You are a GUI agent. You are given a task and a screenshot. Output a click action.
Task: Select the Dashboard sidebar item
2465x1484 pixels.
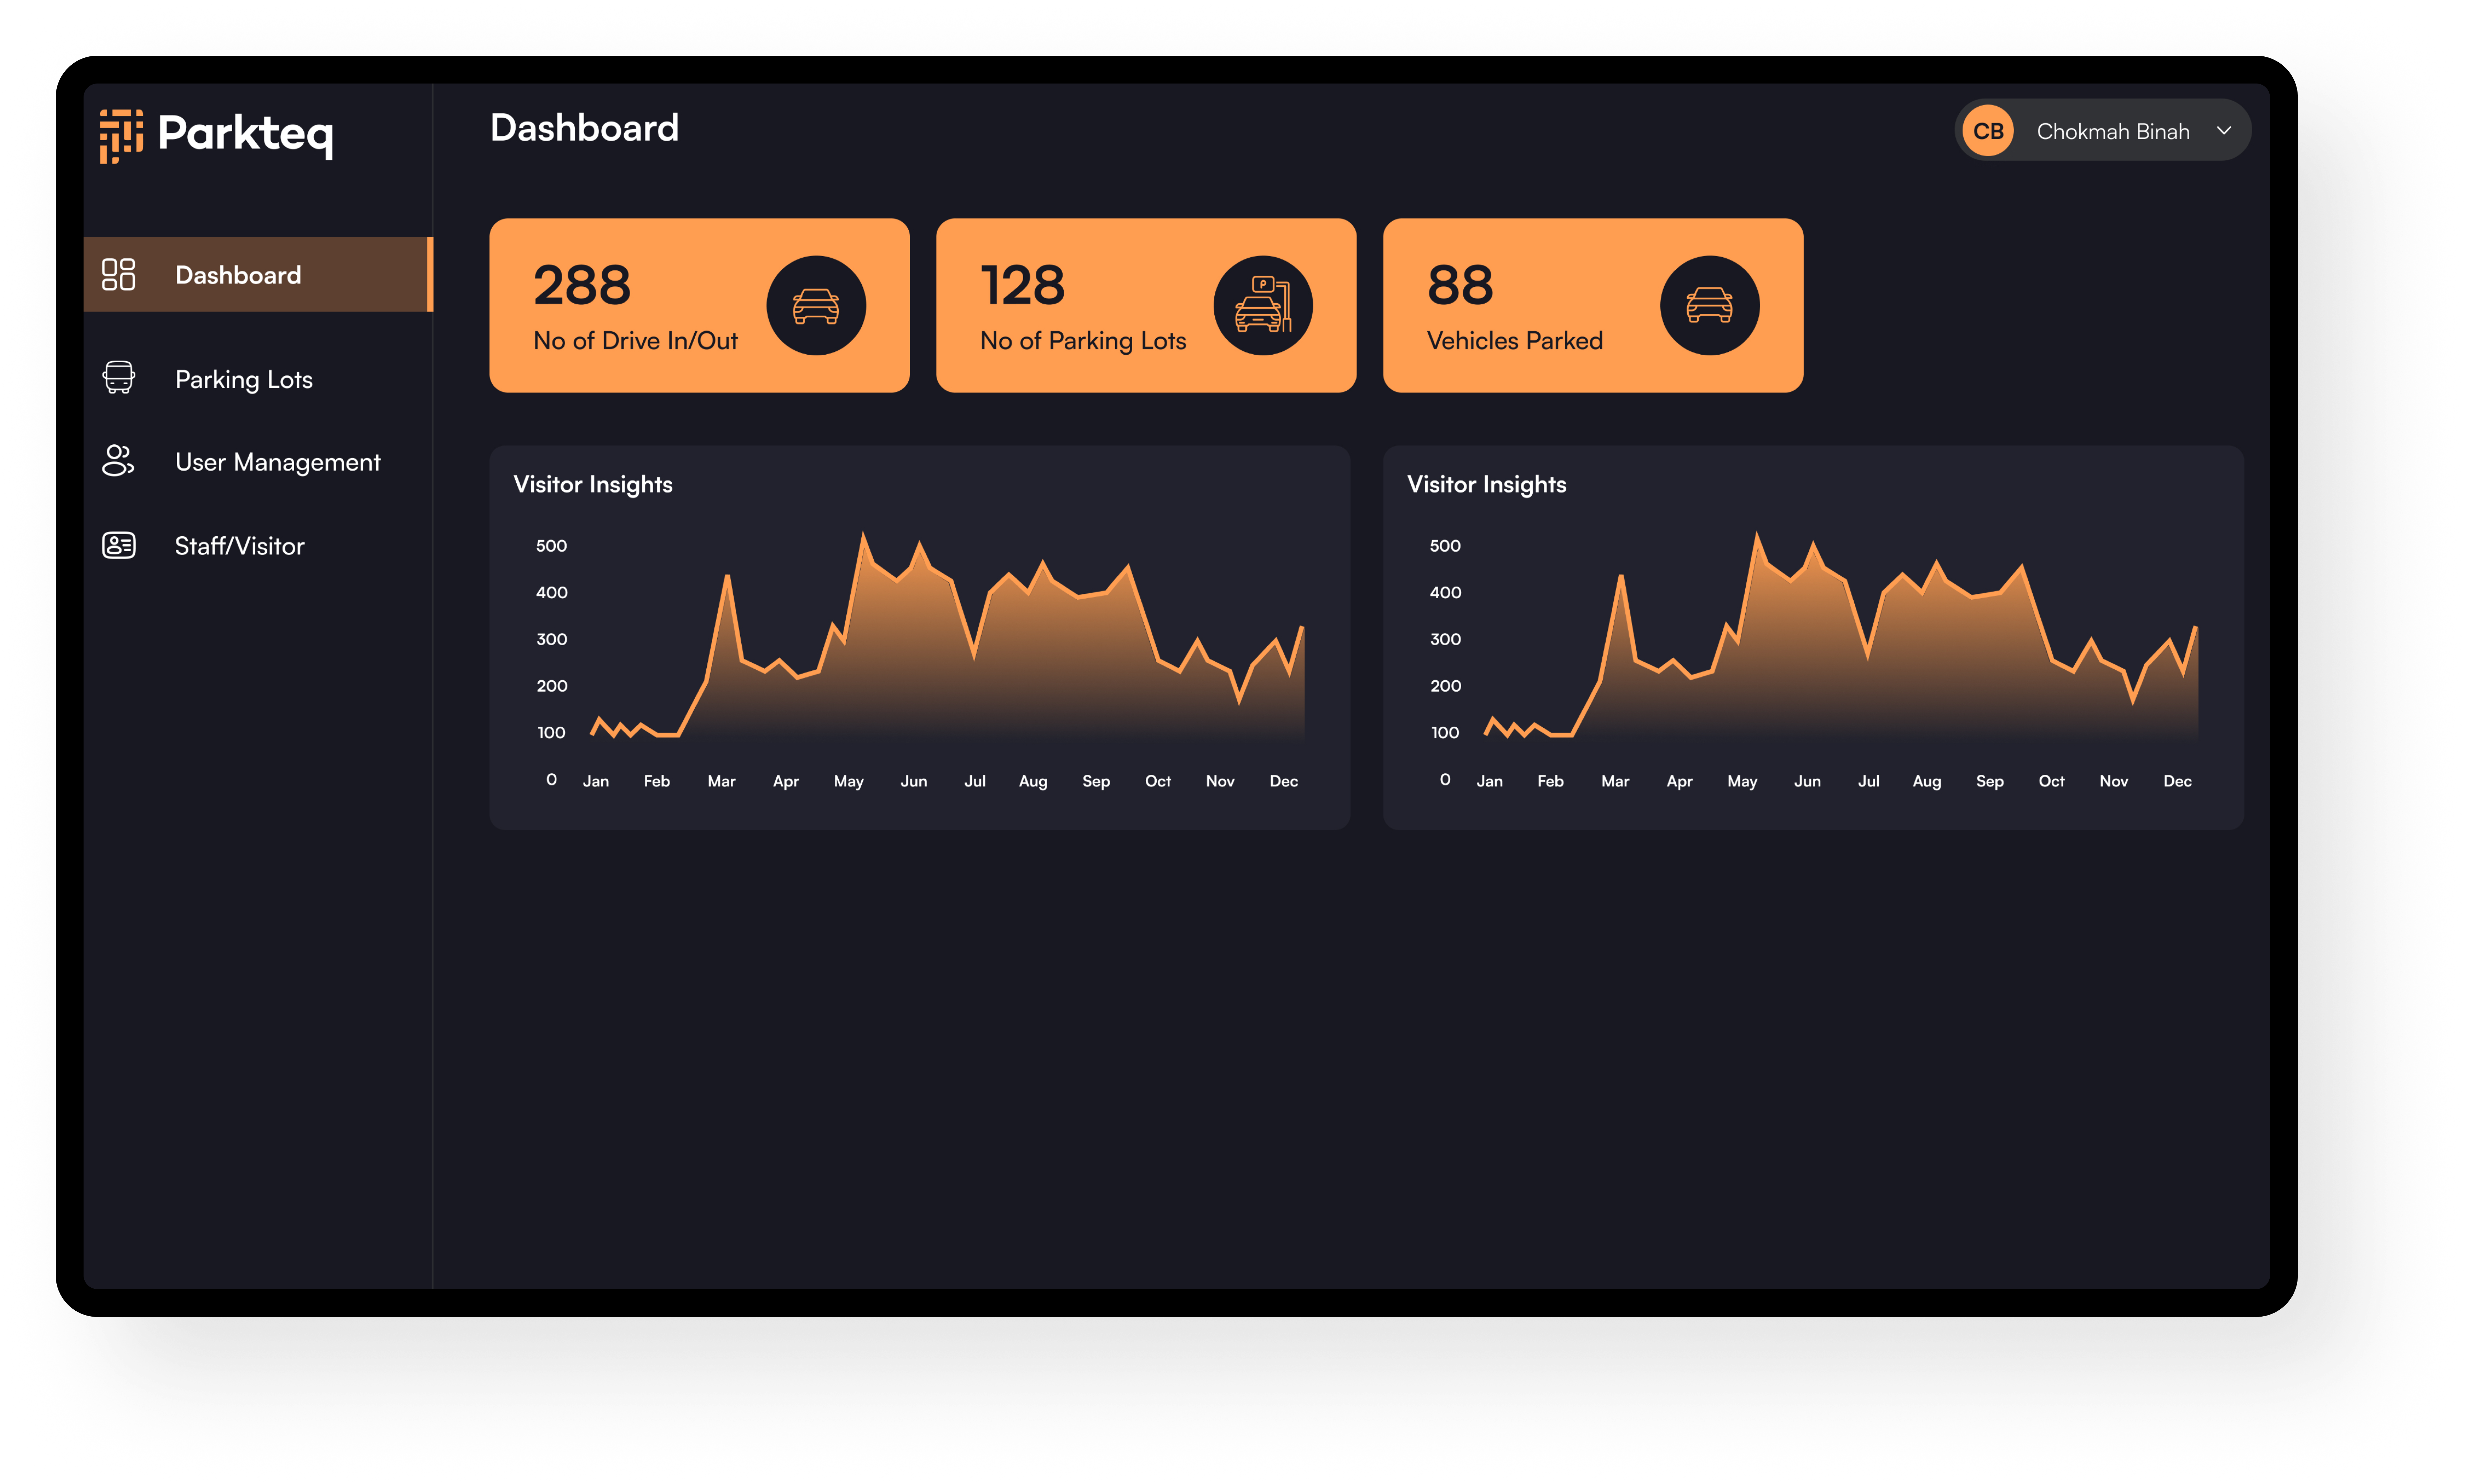point(238,275)
